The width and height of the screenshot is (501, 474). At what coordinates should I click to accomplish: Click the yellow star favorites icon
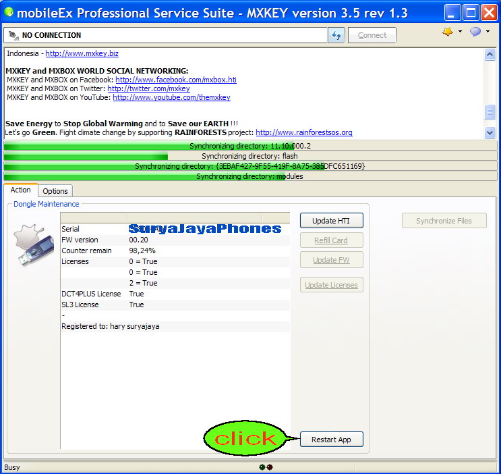[448, 32]
